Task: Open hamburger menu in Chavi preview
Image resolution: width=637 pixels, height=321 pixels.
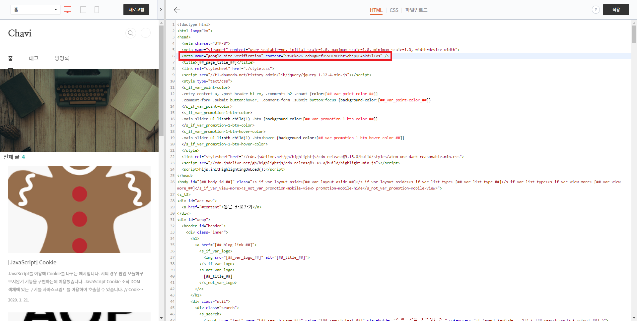Action: tap(145, 33)
